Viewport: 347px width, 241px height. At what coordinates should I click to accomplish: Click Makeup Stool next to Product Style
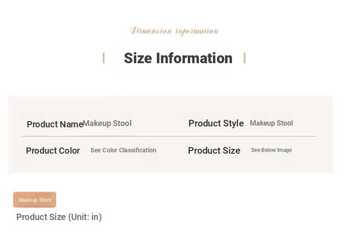coord(271,123)
